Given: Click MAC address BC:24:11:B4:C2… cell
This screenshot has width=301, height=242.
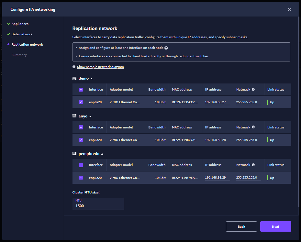Looking at the screenshot, I should tap(185, 102).
